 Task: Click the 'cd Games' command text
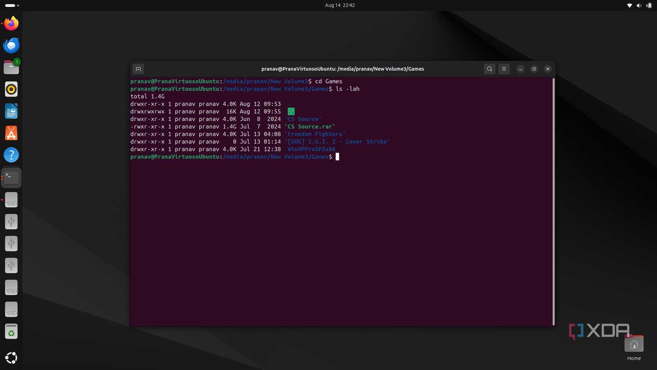pyautogui.click(x=328, y=82)
